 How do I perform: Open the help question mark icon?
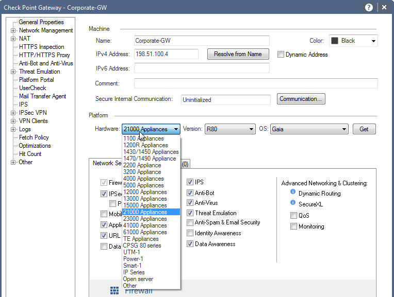(369, 8)
